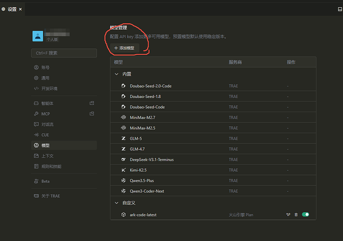Open external link icon next to 智能体
The height and width of the screenshot is (241, 343).
92,103
